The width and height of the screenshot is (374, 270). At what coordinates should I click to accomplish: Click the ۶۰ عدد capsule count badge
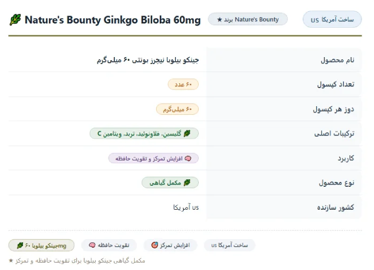point(183,84)
